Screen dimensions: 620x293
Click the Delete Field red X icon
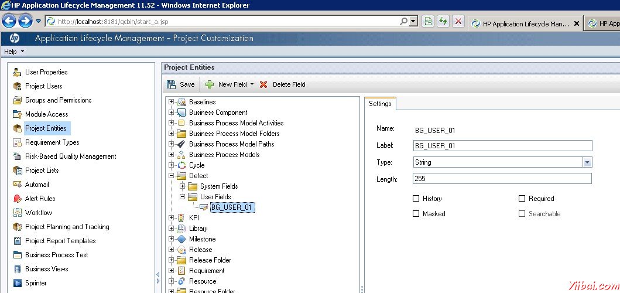point(263,84)
